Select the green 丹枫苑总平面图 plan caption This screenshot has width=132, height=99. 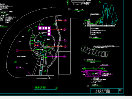[x=40, y=87]
